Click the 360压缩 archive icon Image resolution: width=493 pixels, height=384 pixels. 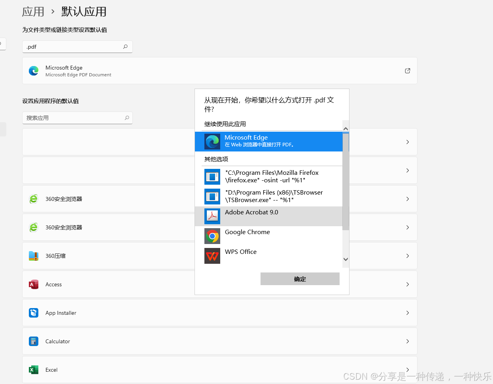34,256
